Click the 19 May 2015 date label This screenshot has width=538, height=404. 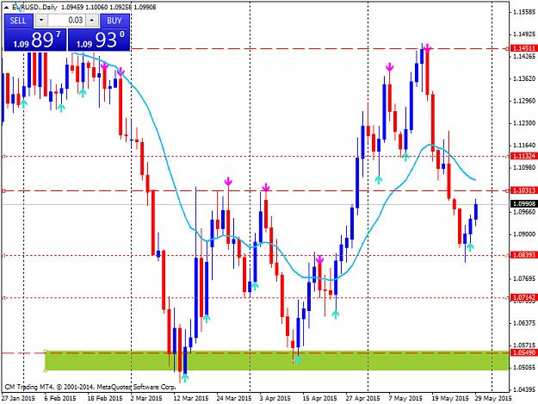point(450,399)
